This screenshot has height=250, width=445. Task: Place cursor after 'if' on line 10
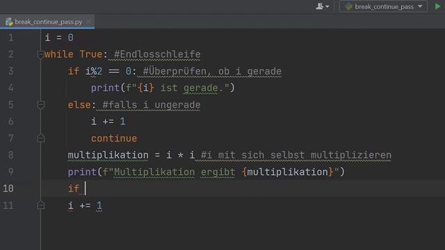85,188
